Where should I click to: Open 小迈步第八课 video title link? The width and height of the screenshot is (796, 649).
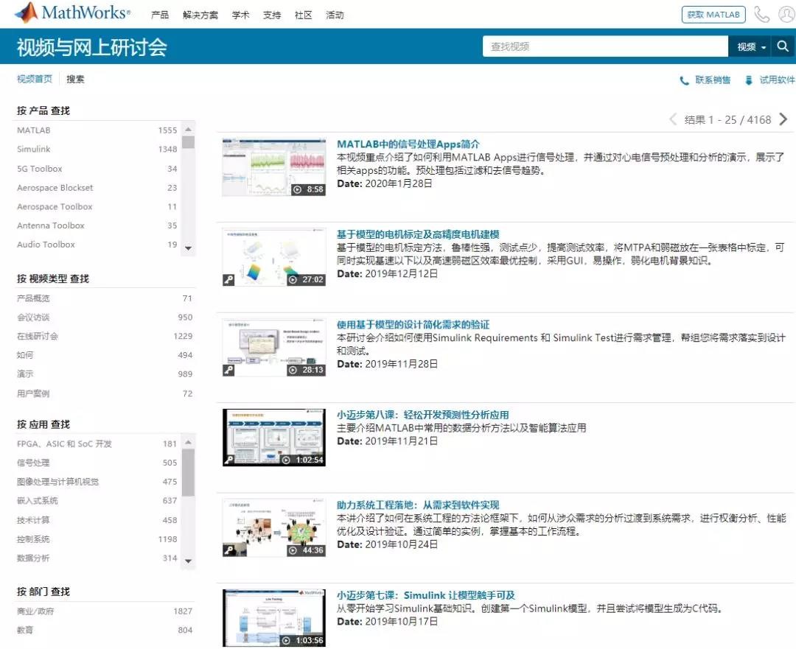click(423, 415)
